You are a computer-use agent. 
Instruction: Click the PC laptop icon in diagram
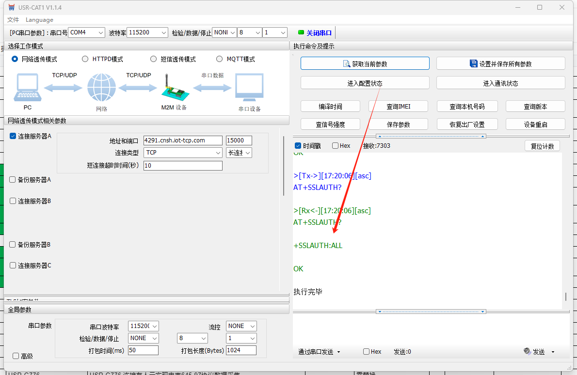click(27, 88)
